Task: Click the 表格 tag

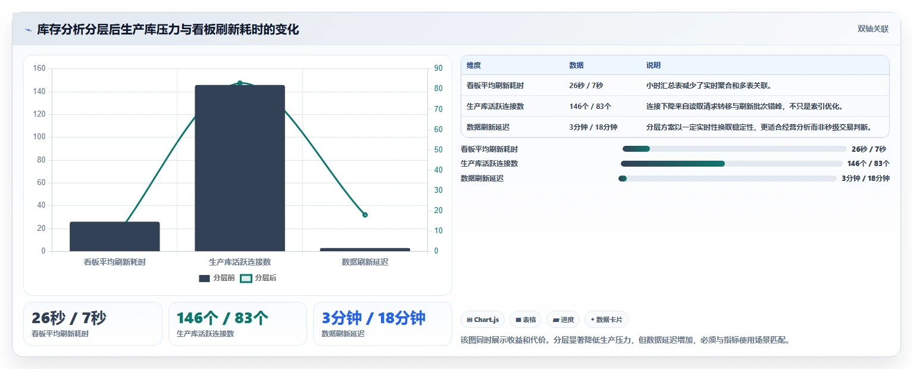Action: tap(526, 320)
